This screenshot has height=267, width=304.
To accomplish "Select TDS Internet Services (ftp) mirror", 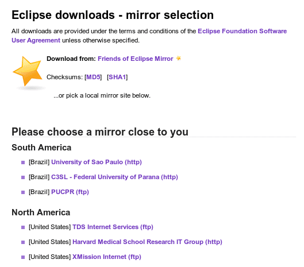I will [x=113, y=227].
